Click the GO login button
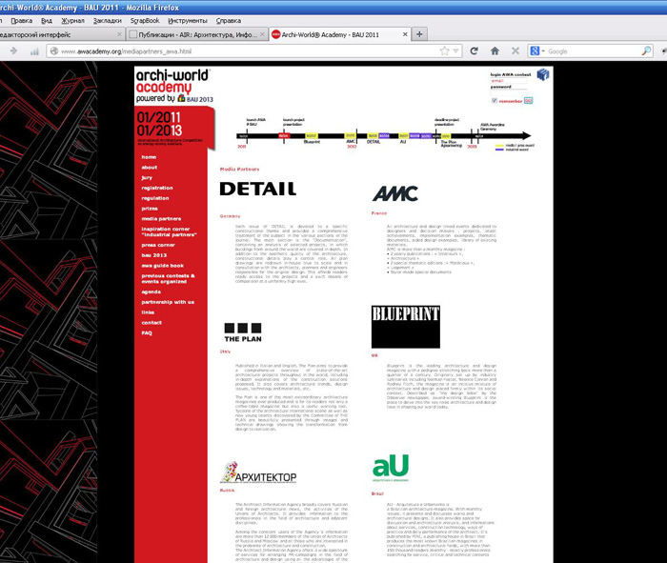This screenshot has width=667, height=563. [x=528, y=101]
